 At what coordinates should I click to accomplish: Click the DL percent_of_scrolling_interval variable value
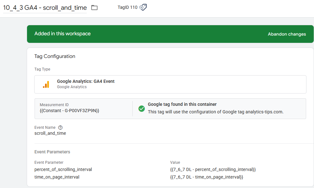click(x=213, y=169)
